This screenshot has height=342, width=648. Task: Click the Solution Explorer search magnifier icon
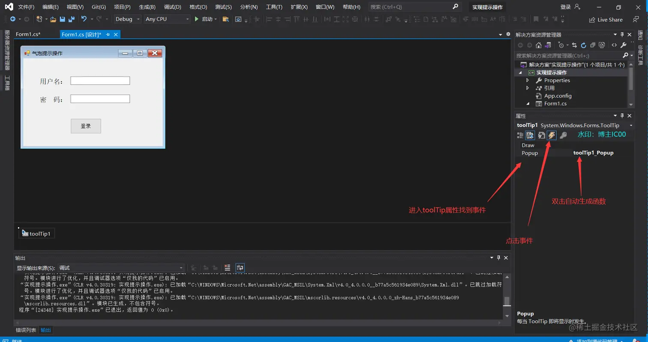[x=625, y=56]
